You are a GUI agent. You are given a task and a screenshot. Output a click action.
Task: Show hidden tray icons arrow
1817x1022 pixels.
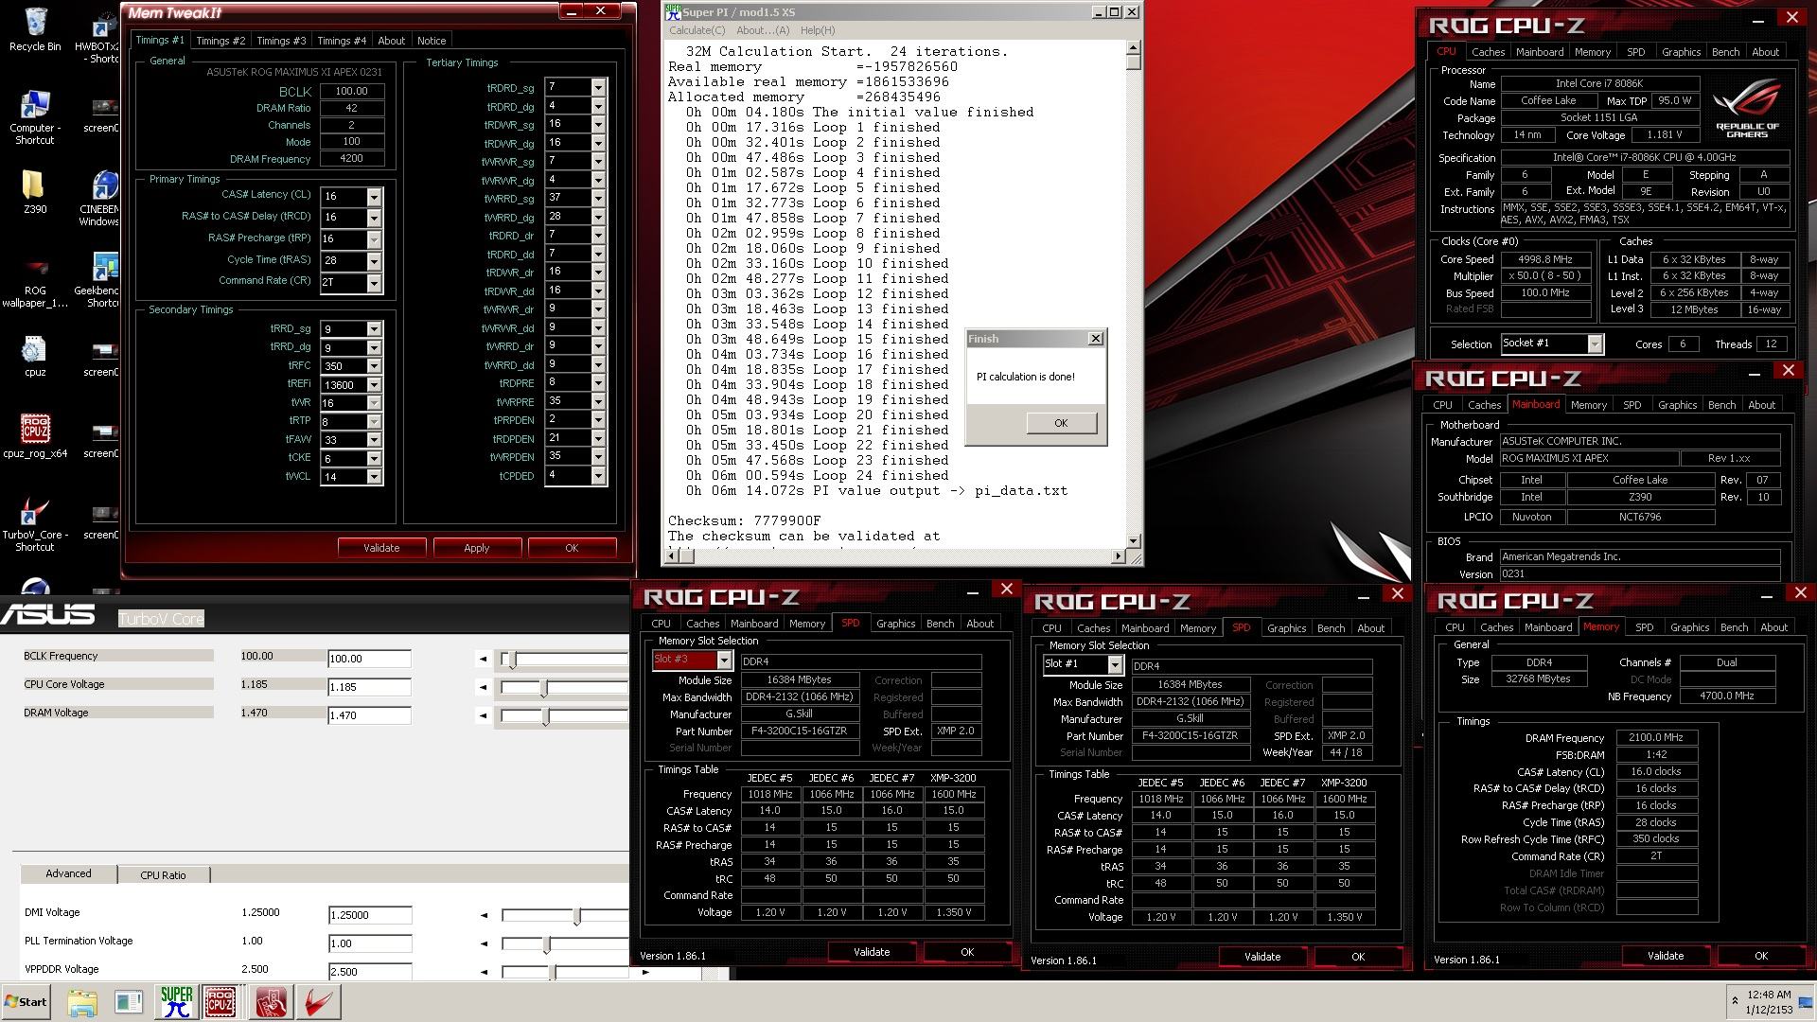point(1735,1000)
